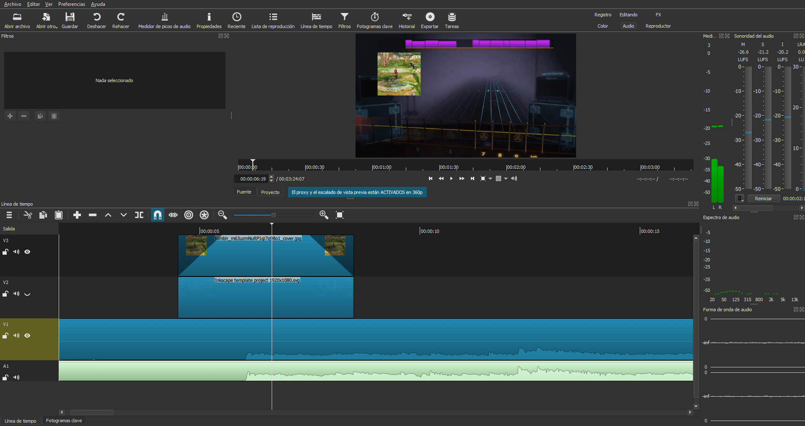Screen dimensions: 805x426
Task: Toggle ripple all tracks icon
Action: [x=204, y=215]
